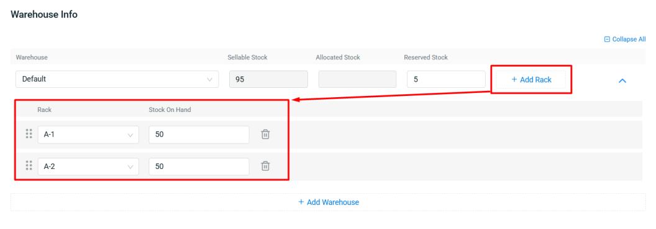
Task: Click the Sellable Stock field showing 95
Action: (x=268, y=79)
